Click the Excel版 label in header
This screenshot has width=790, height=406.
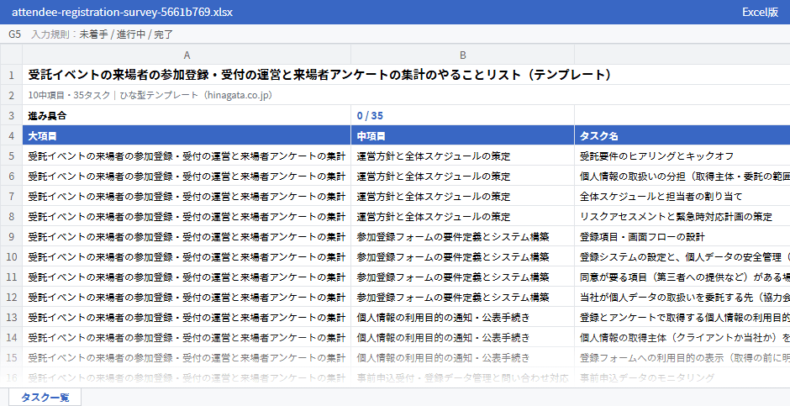click(760, 12)
